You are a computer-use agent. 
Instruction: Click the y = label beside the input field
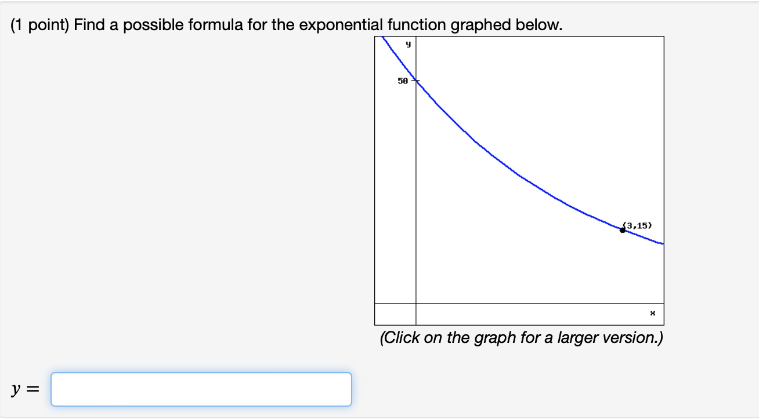click(26, 388)
